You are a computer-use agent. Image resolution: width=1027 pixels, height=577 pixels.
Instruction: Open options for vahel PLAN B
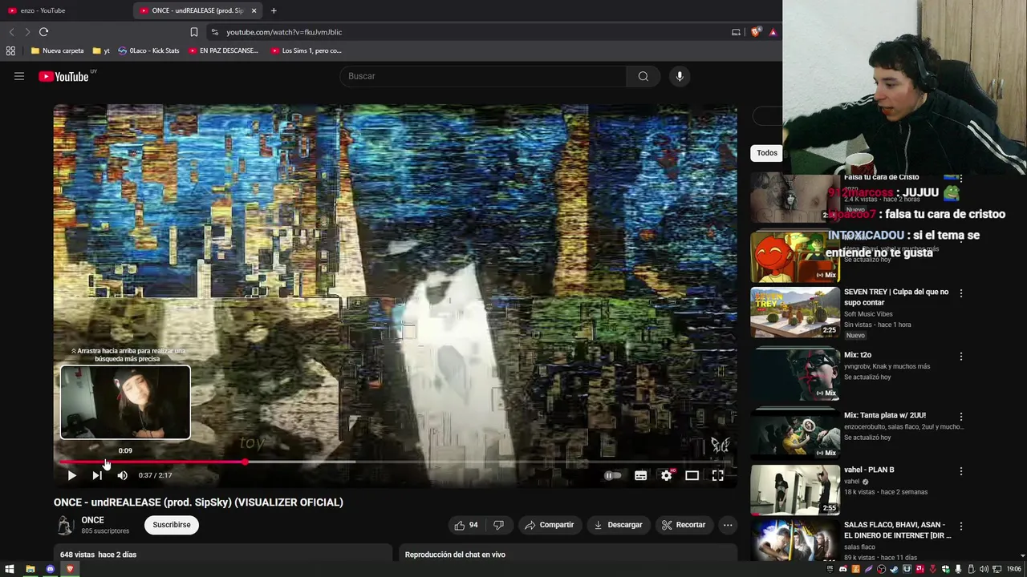point(961,471)
